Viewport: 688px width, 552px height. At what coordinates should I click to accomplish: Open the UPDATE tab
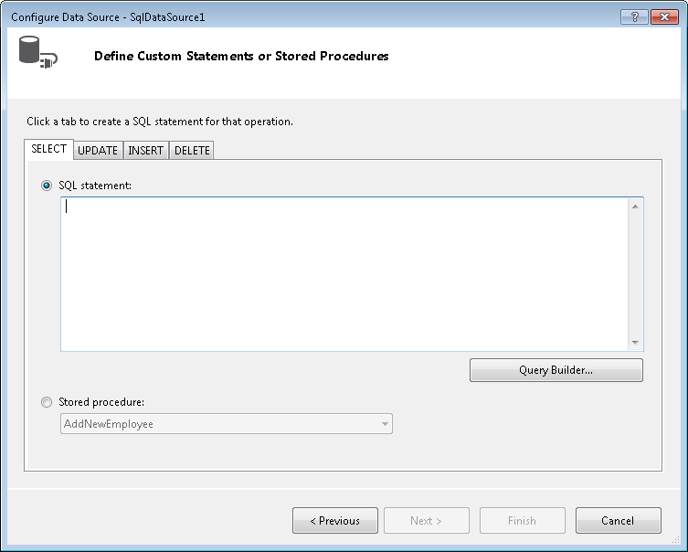click(x=98, y=151)
